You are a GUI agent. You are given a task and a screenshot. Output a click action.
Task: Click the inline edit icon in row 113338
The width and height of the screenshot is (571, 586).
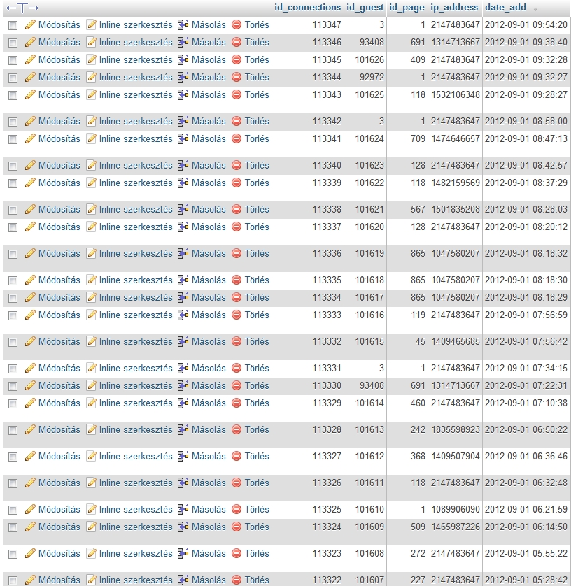point(91,210)
